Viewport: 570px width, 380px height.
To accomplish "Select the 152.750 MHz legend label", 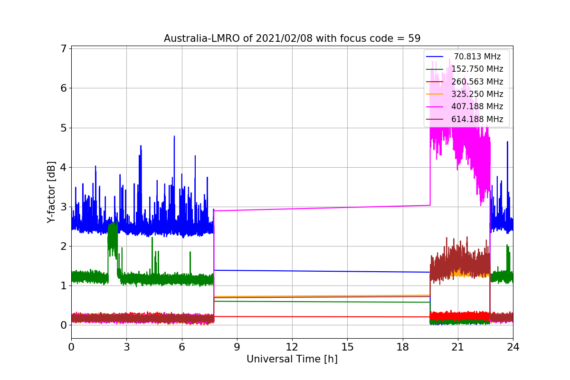I will pos(477,69).
